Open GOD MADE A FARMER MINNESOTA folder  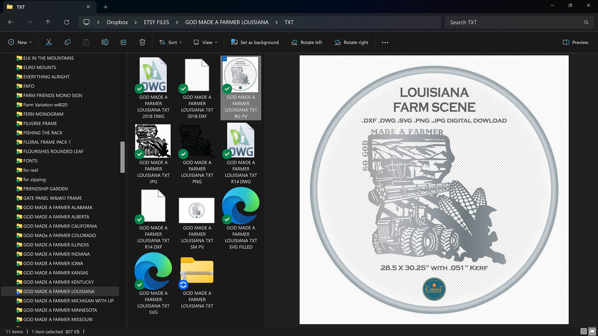click(x=60, y=310)
